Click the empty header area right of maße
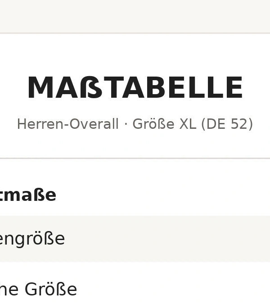The width and height of the screenshot is (270, 304). (x=163, y=195)
